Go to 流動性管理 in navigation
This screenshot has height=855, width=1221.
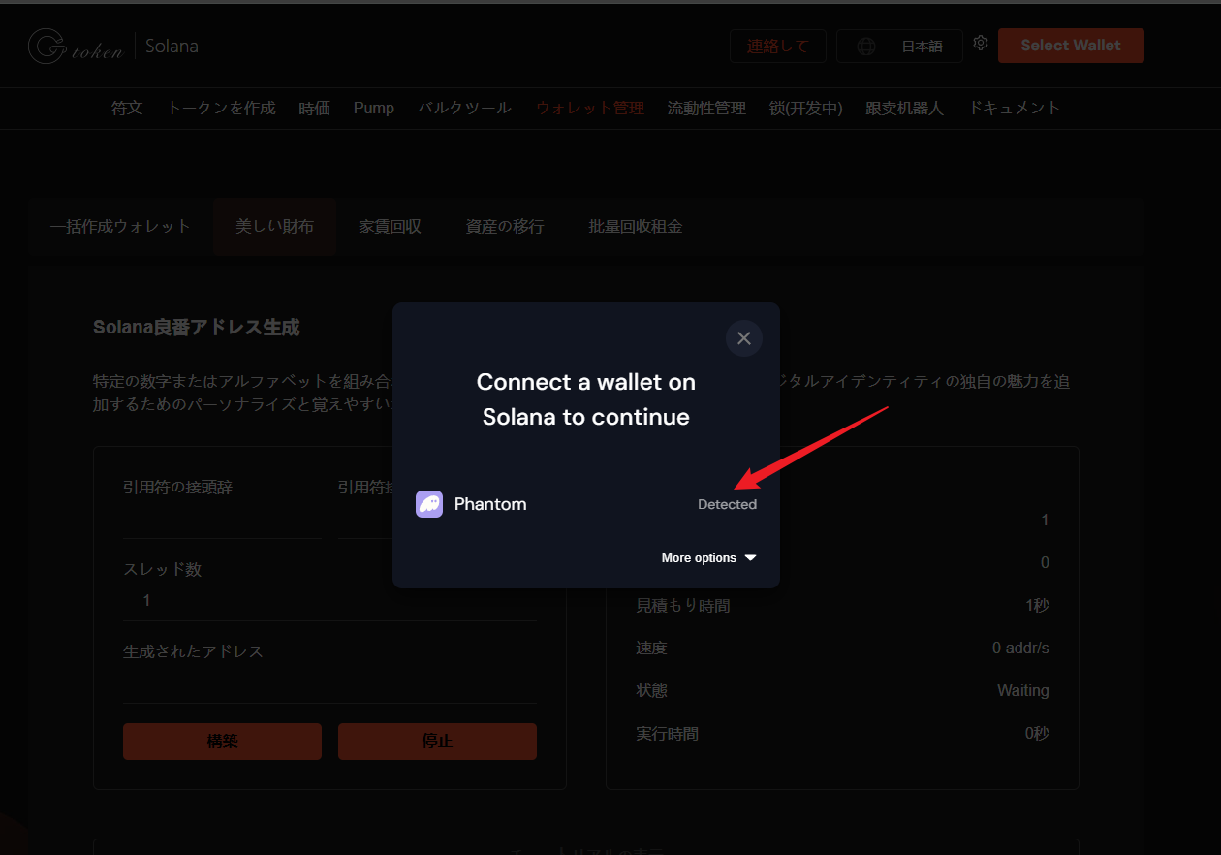coord(706,109)
